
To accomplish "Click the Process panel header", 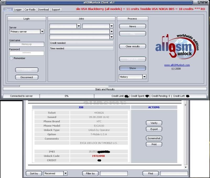I will pos(132,19).
